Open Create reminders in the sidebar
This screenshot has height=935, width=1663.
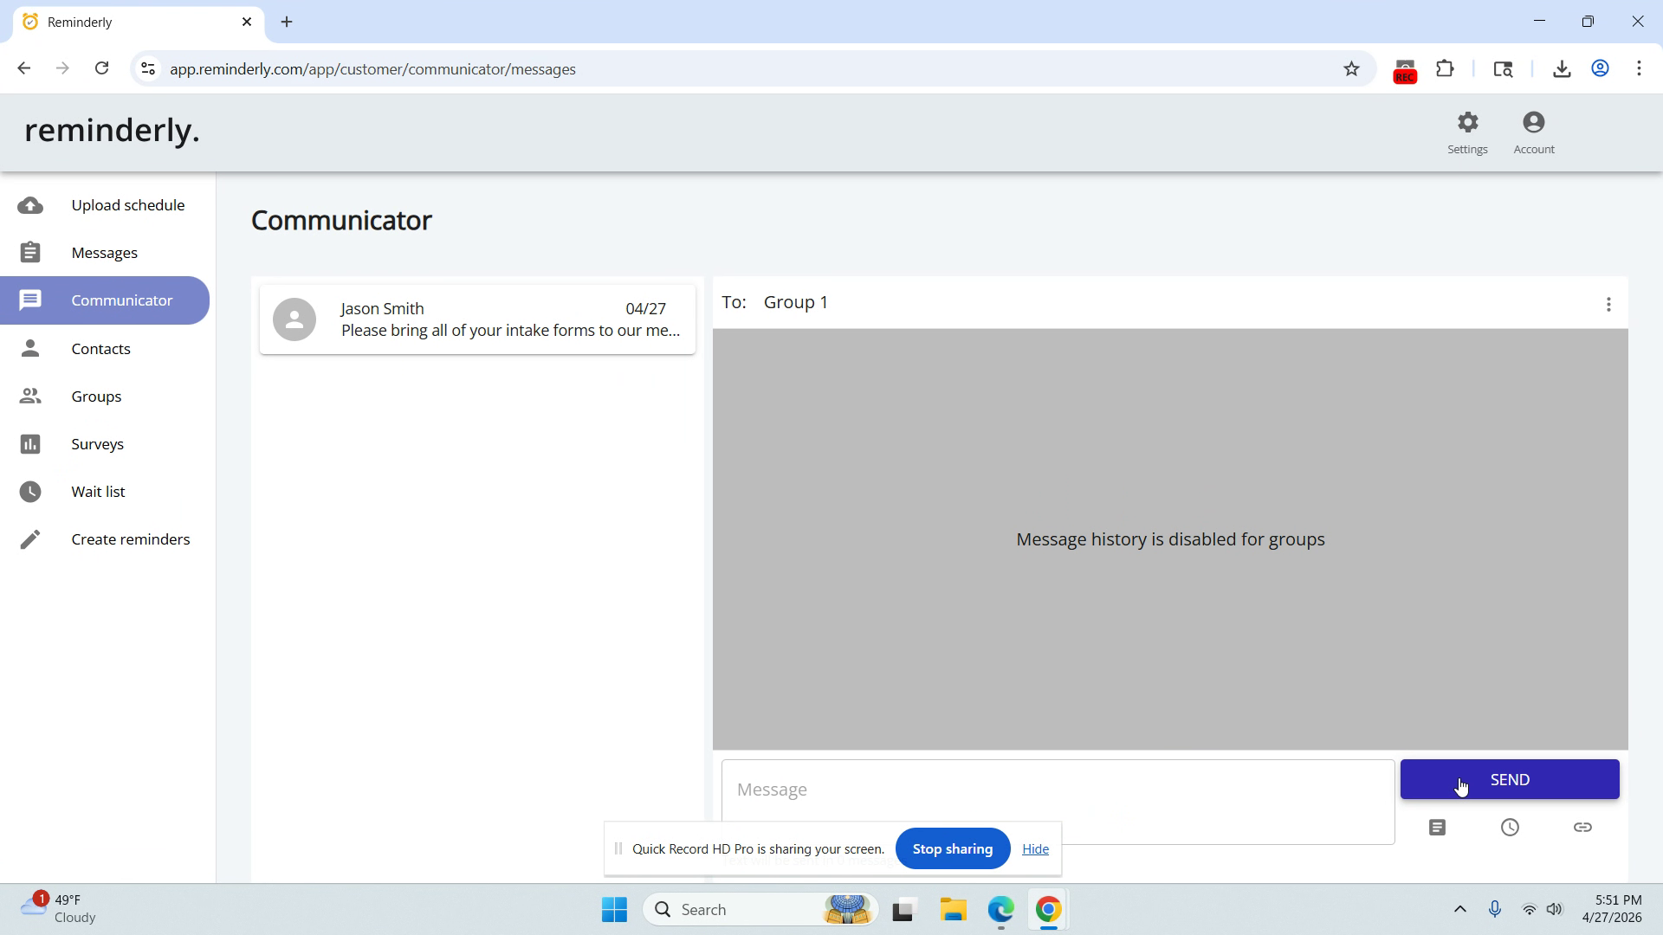105,539
